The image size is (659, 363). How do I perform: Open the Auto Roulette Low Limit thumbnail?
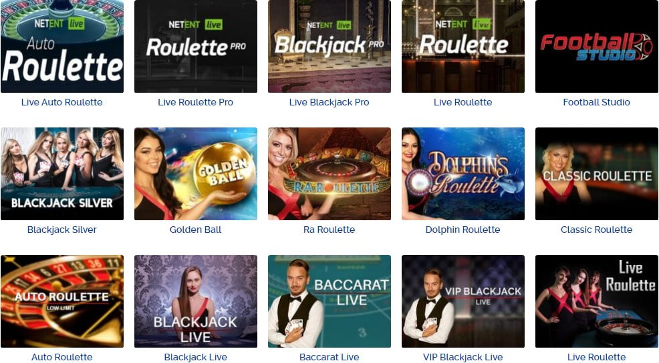62,302
